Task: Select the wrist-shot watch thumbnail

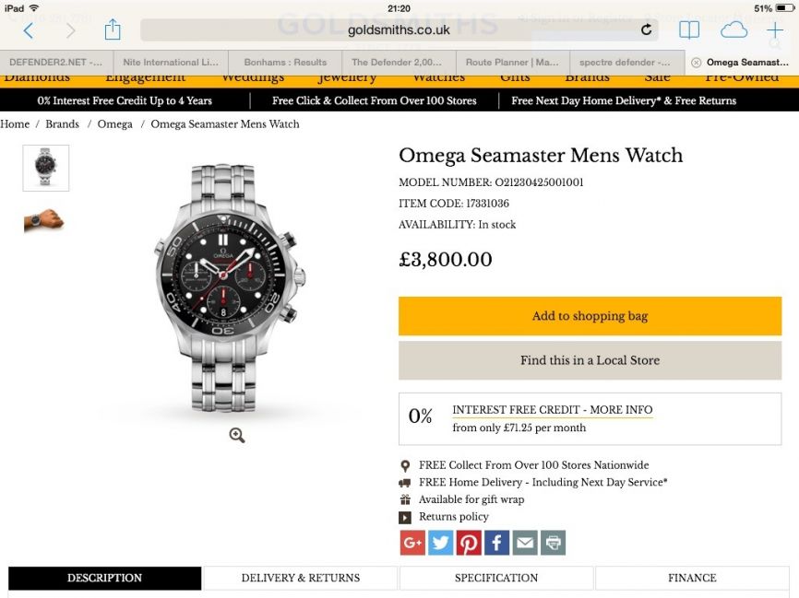Action: point(44,220)
